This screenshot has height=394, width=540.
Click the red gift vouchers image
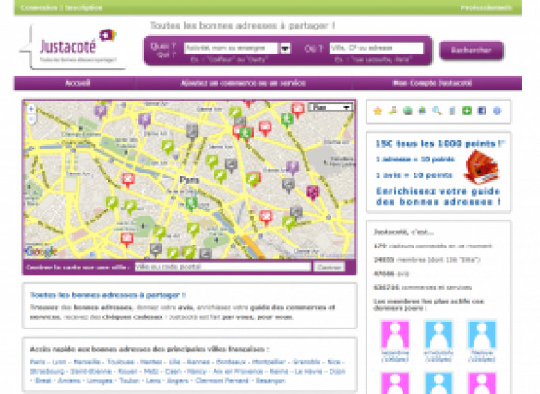tap(482, 168)
